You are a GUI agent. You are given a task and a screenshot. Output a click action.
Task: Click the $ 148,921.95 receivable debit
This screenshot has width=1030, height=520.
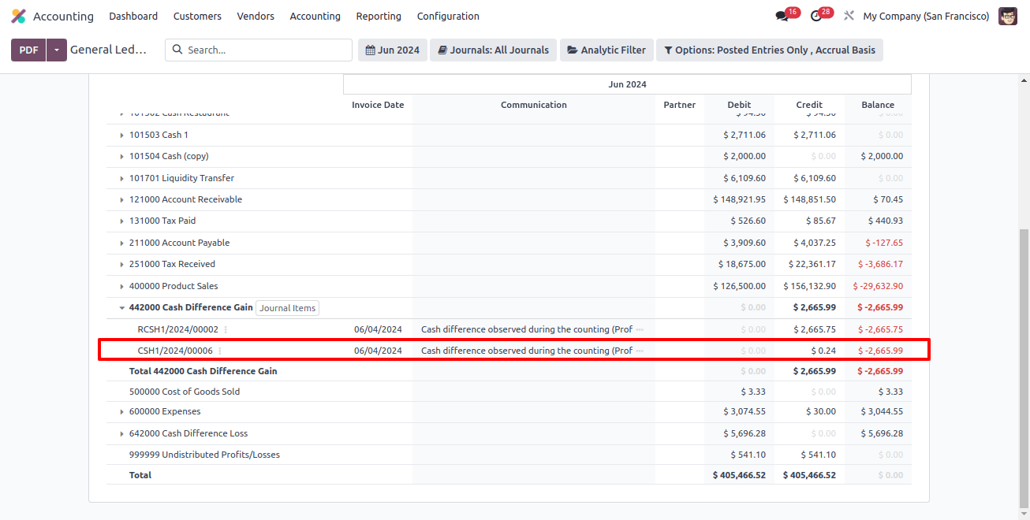tap(739, 199)
